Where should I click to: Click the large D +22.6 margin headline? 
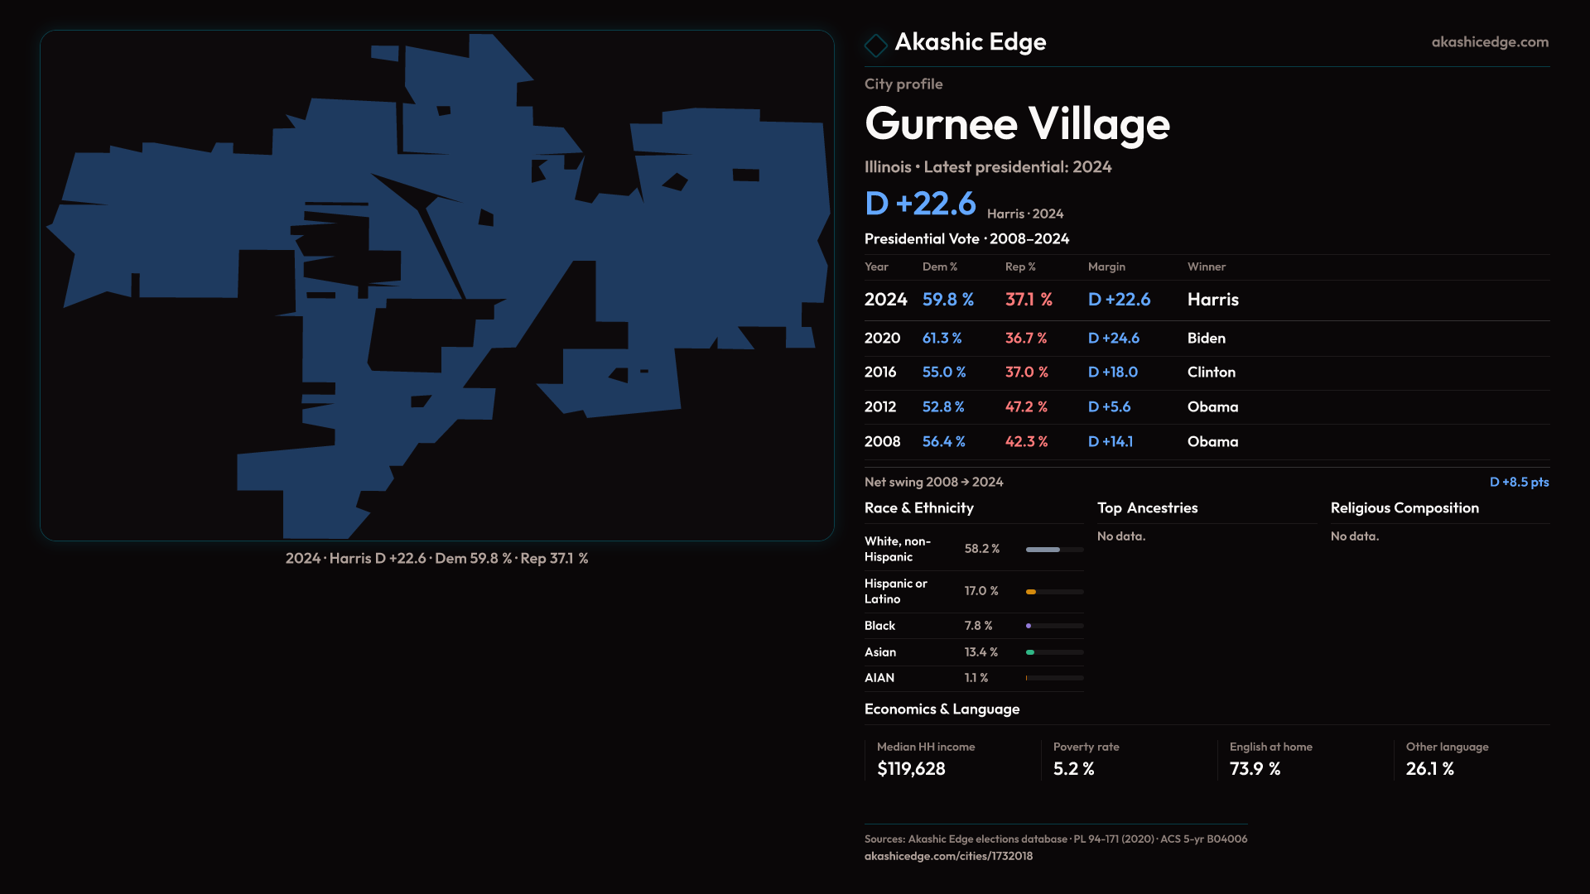pyautogui.click(x=920, y=204)
